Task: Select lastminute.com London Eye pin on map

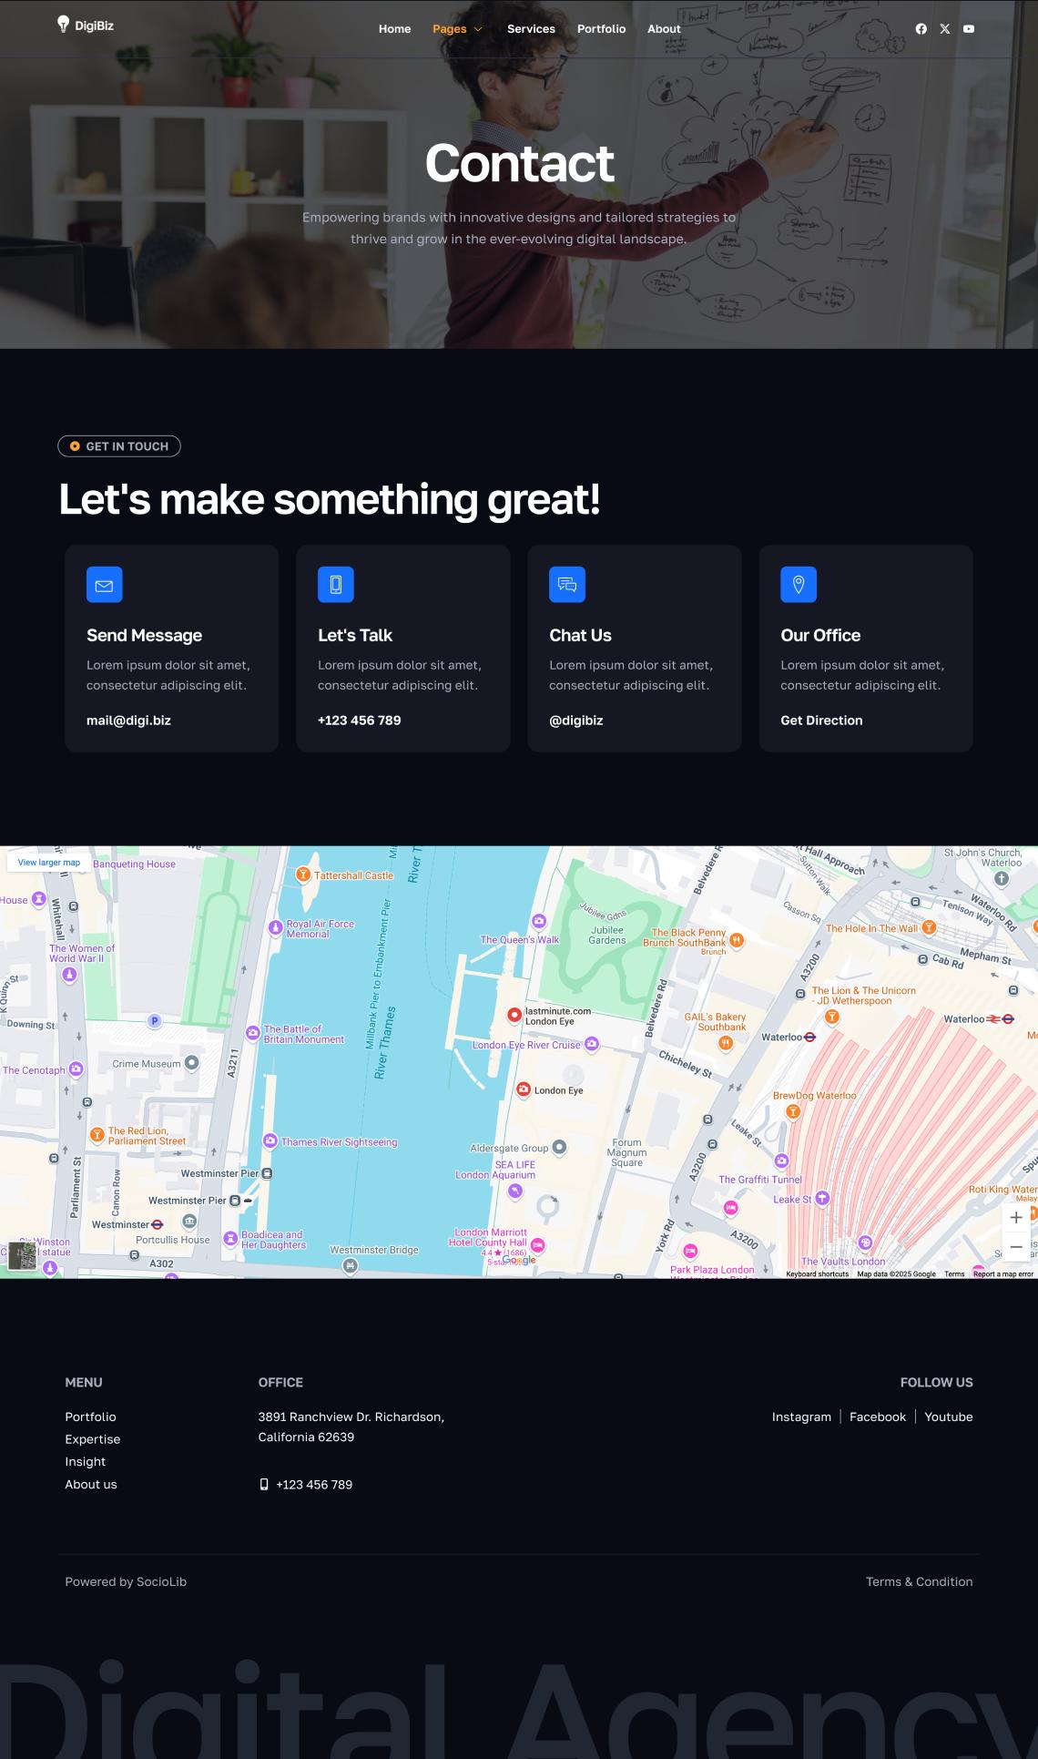Action: click(514, 1015)
